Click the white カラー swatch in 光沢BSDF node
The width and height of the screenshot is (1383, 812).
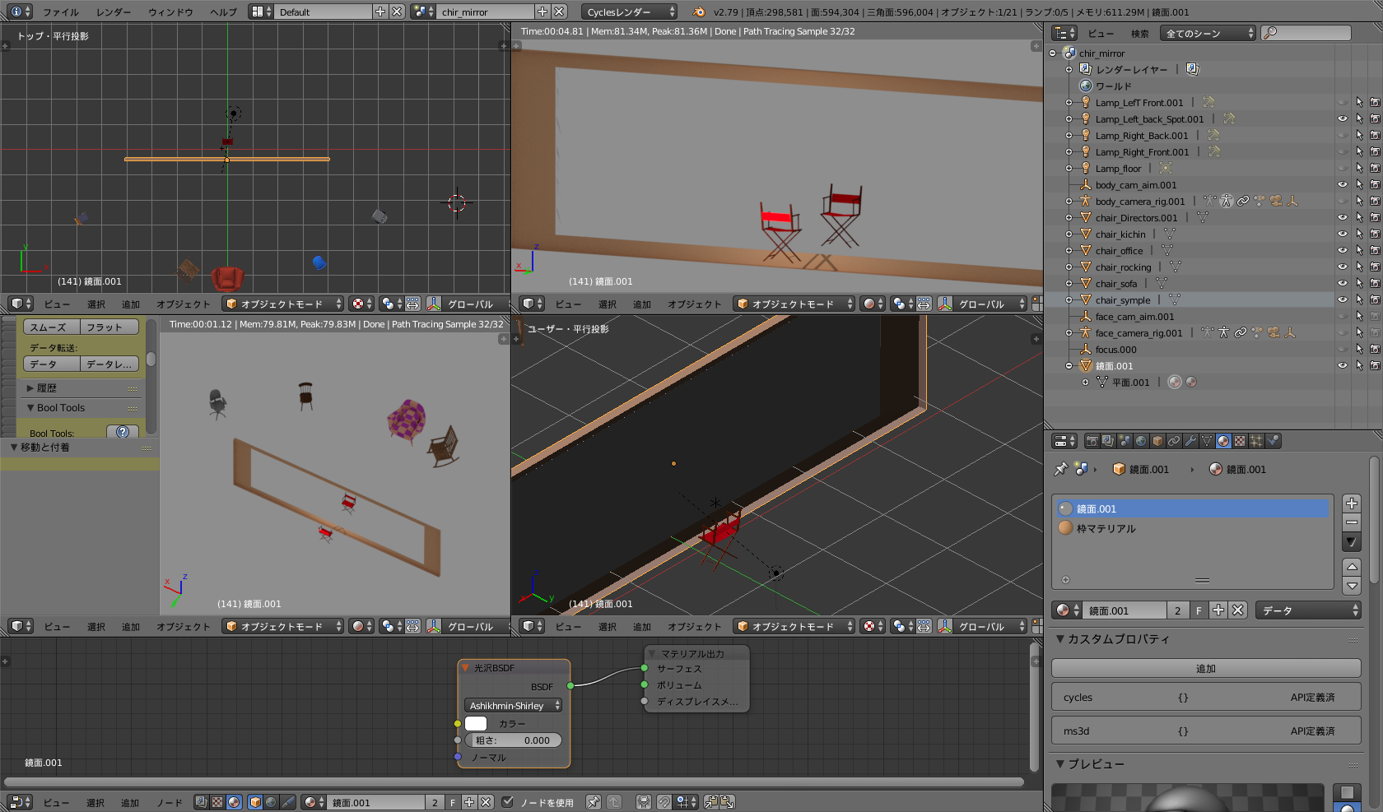point(476,724)
